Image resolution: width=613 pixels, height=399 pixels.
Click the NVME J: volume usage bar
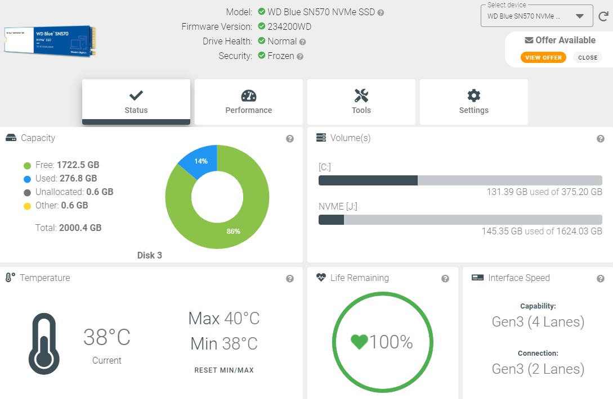pyautogui.click(x=460, y=219)
